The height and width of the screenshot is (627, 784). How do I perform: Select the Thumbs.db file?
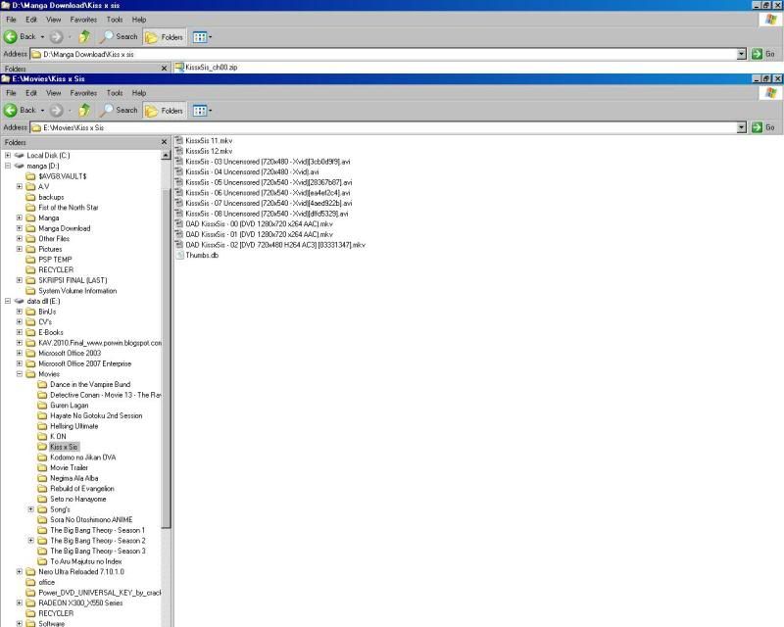[x=201, y=255]
